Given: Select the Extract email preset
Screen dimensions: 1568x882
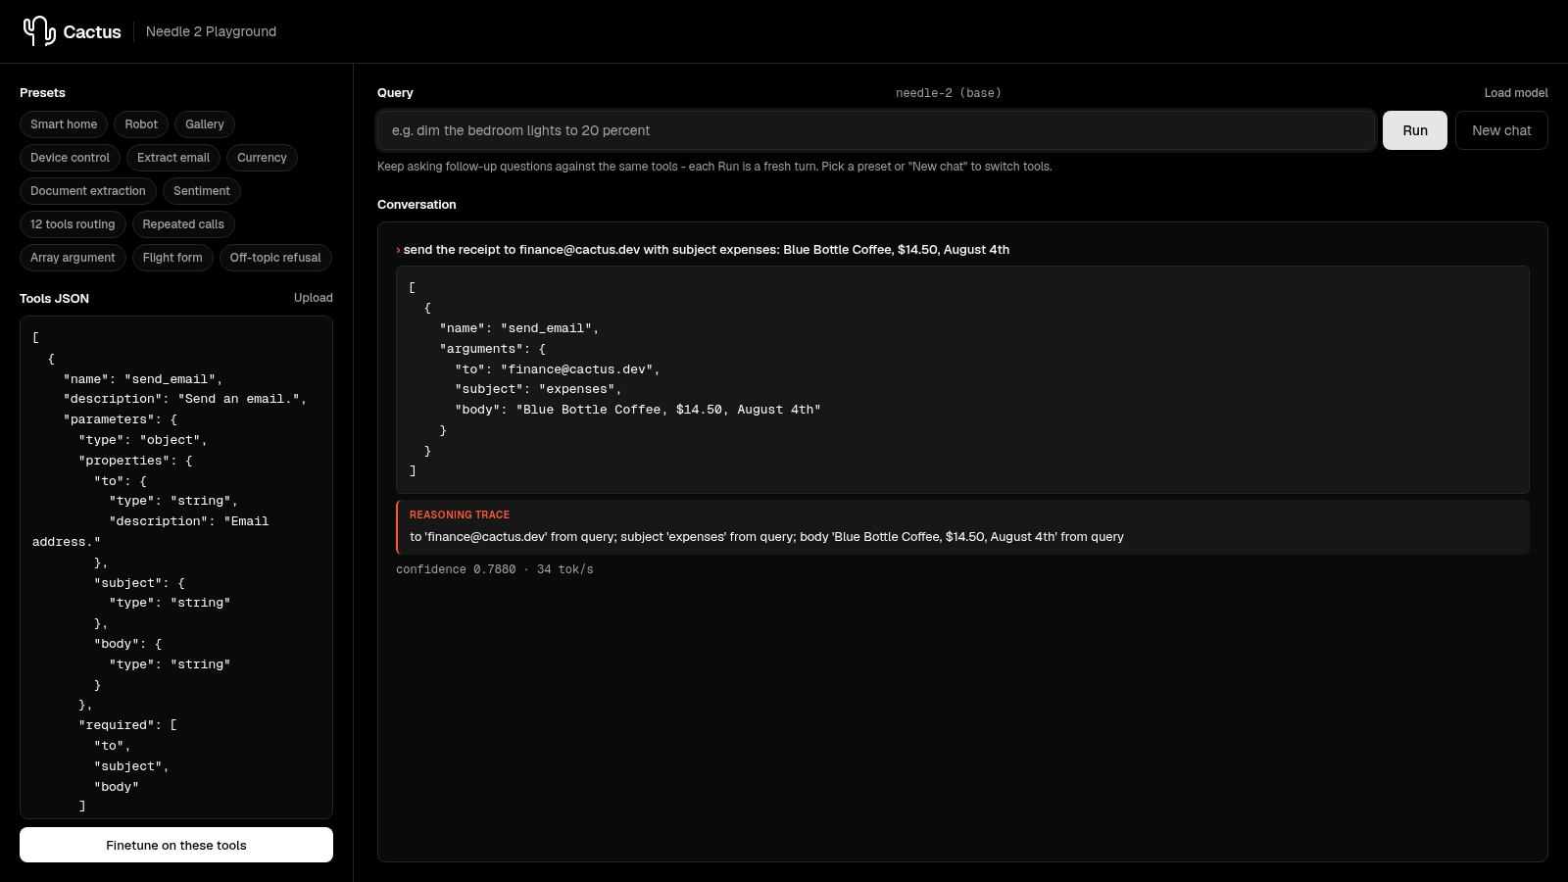Looking at the screenshot, I should 173,158.
